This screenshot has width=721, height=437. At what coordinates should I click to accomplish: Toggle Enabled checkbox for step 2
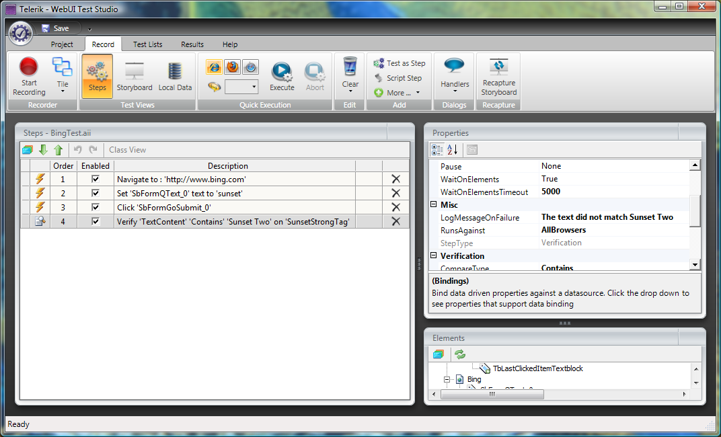[x=96, y=193]
